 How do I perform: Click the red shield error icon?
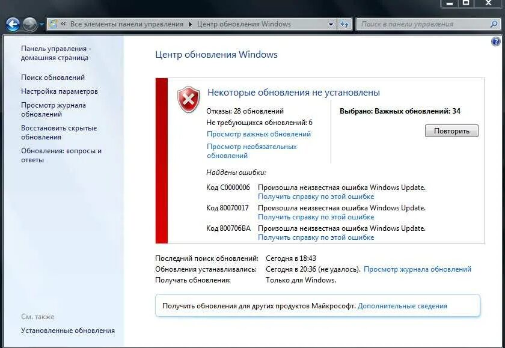(188, 99)
